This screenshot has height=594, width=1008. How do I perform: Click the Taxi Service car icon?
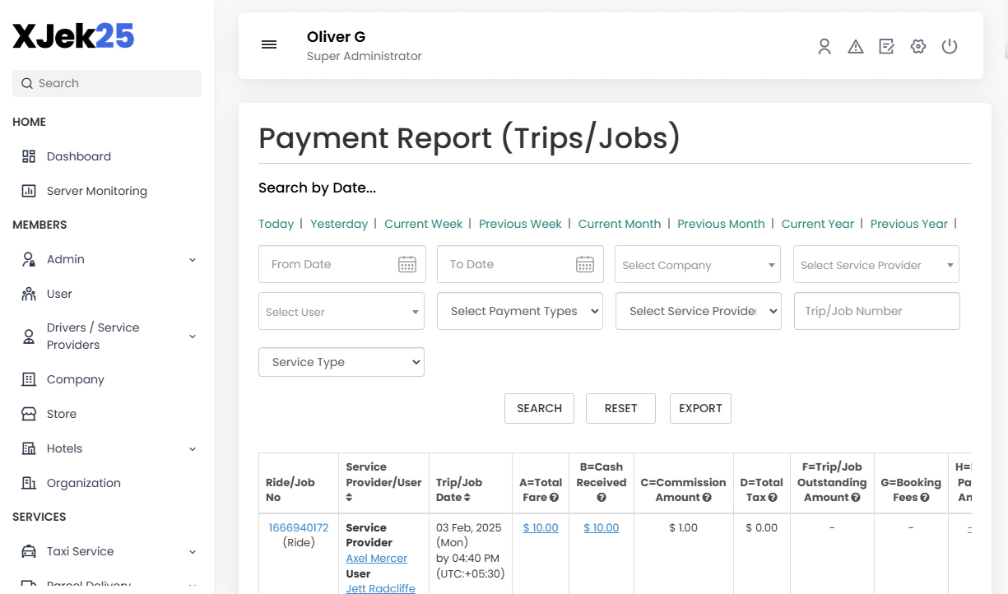27,551
